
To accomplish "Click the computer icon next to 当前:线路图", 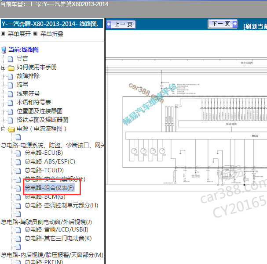I will coord(4,50).
